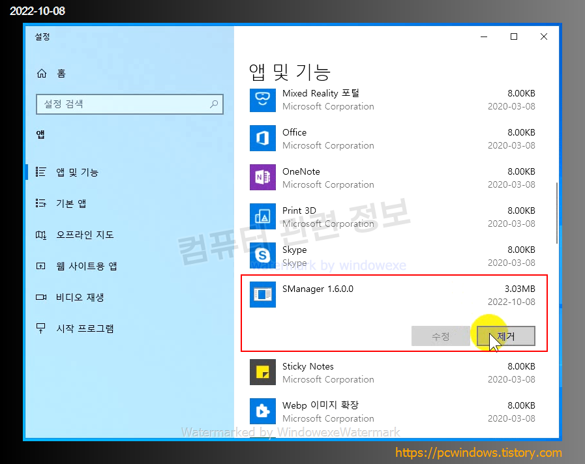Screen dimensions: 585x464
Task: Select Webp 이미지 확장 entry name
Action: click(320, 405)
